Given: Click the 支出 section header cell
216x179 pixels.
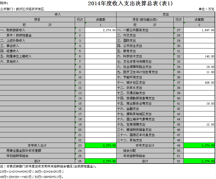Looking at the screenshot, I should click(166, 14).
